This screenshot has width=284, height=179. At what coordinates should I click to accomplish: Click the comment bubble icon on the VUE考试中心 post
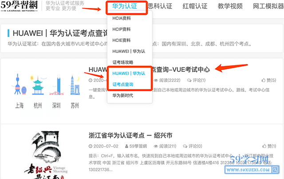click(x=189, y=80)
